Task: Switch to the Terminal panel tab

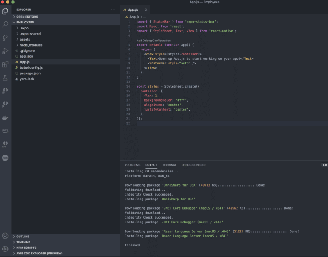Action: (169, 165)
